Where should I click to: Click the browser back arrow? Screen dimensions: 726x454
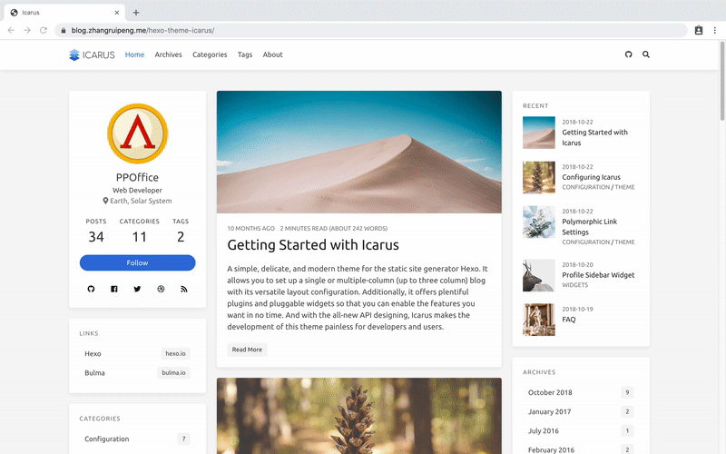[11, 30]
